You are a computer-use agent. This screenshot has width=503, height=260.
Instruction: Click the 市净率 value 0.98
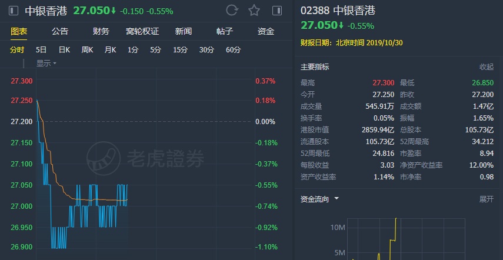[x=487, y=177]
